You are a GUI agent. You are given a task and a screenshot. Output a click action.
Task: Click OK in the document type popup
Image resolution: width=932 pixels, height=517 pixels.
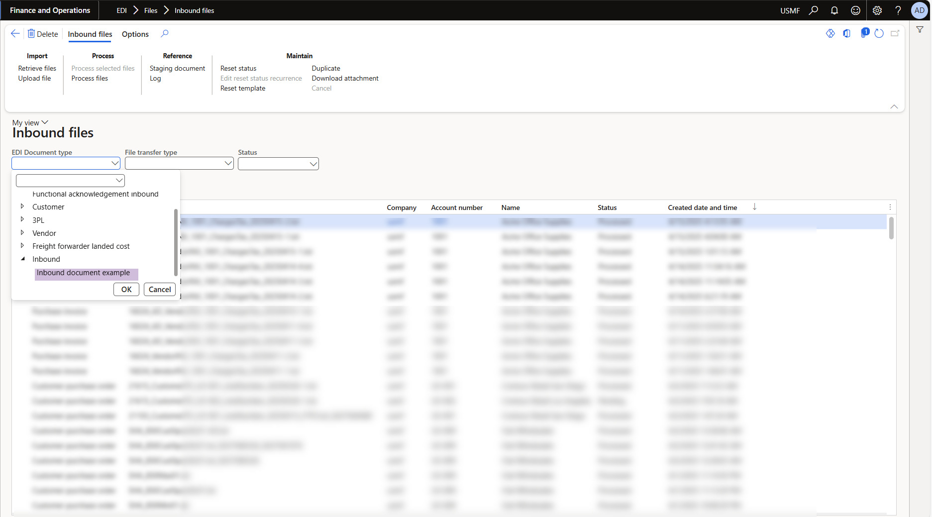click(126, 290)
